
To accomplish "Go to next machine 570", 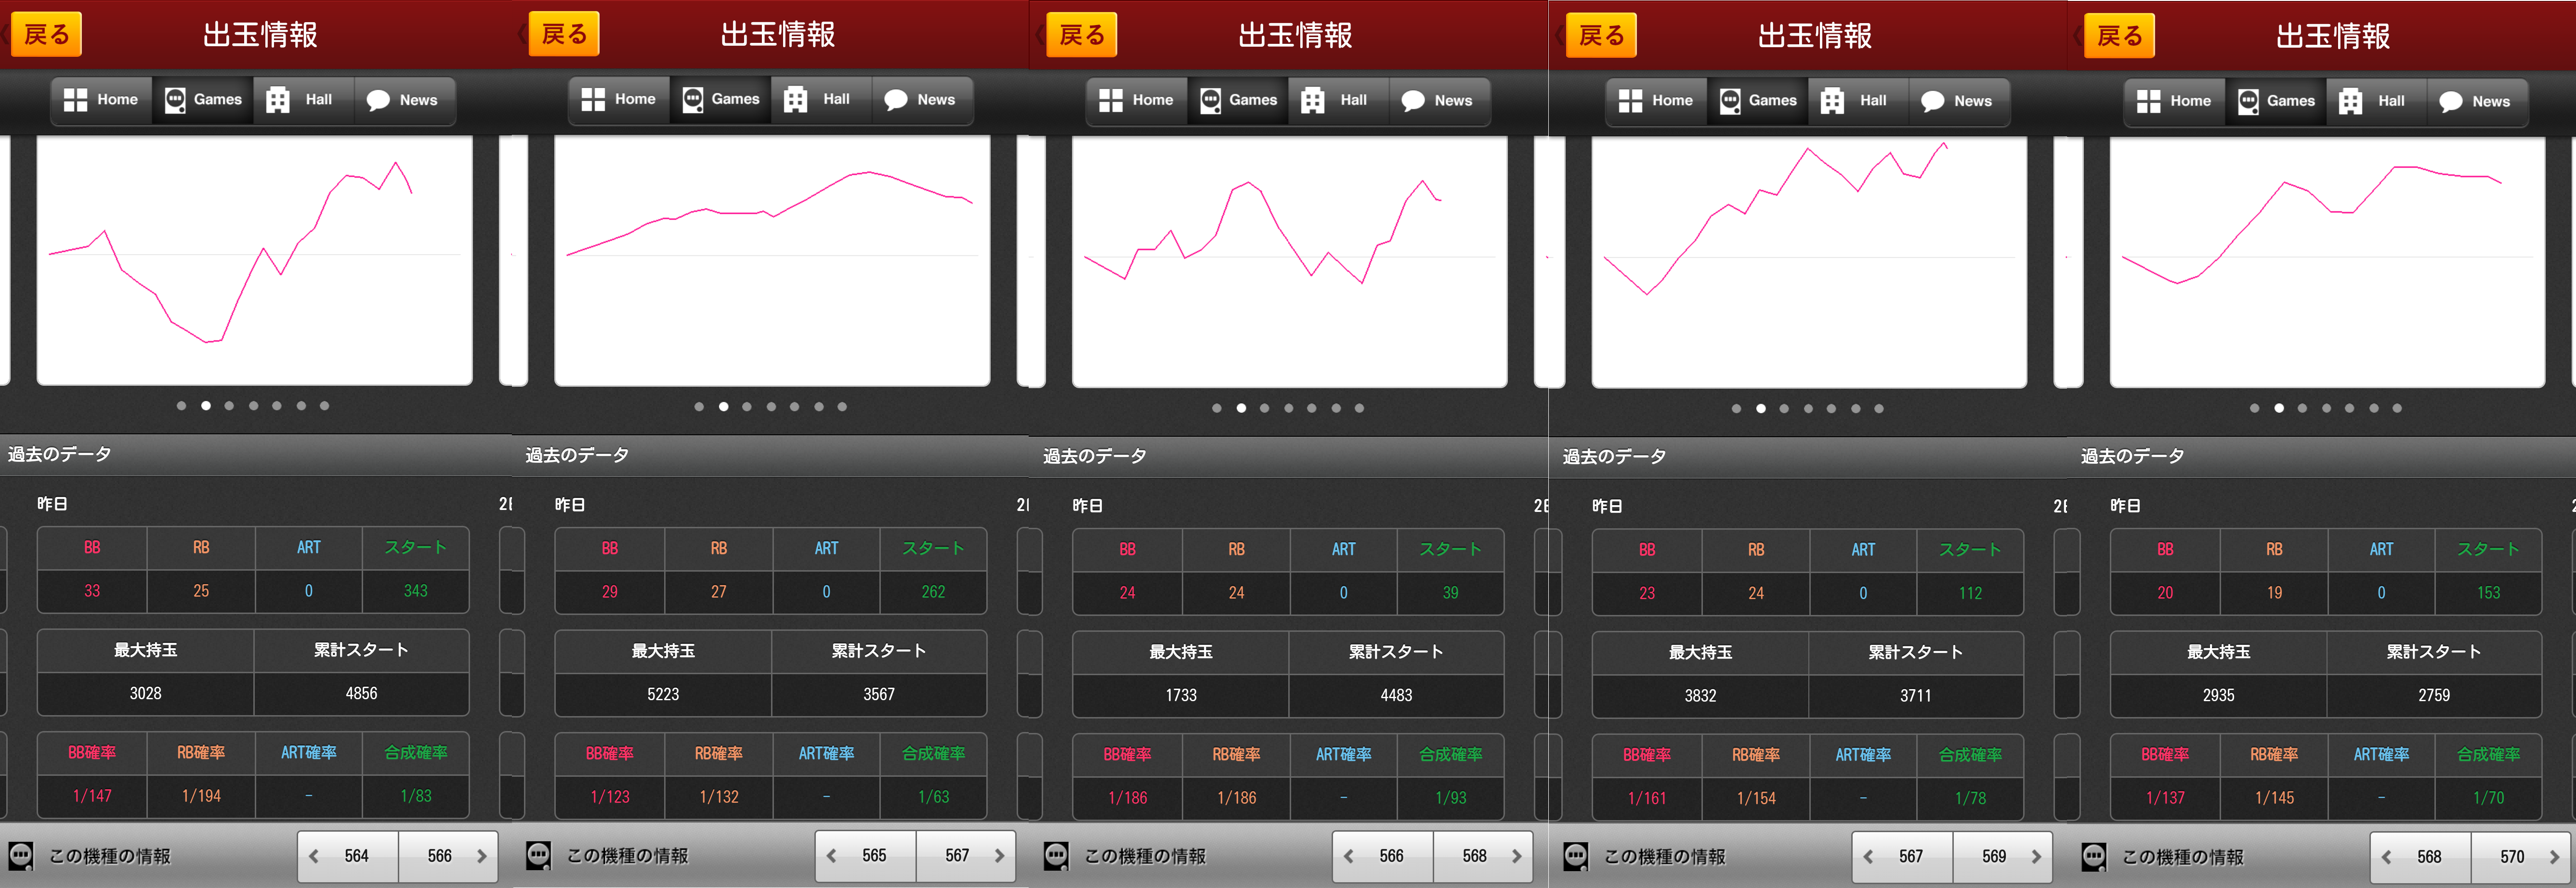I will pos(2521,857).
